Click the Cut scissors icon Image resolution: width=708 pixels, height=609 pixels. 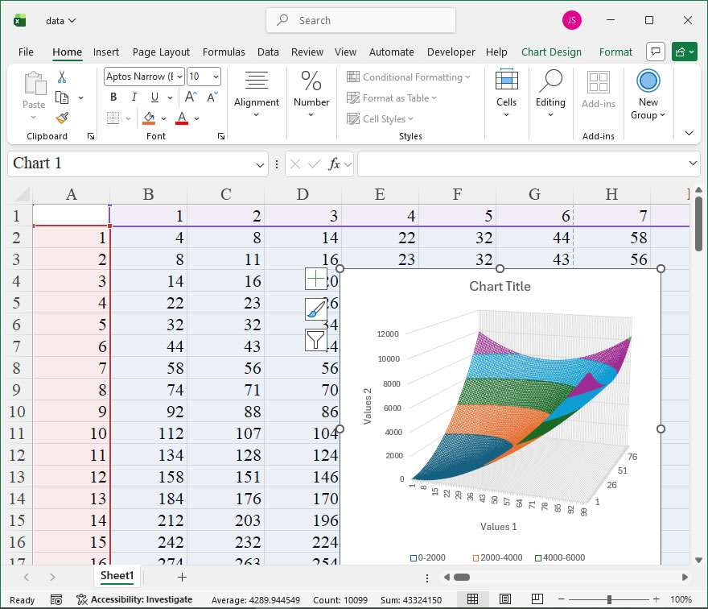click(x=62, y=77)
